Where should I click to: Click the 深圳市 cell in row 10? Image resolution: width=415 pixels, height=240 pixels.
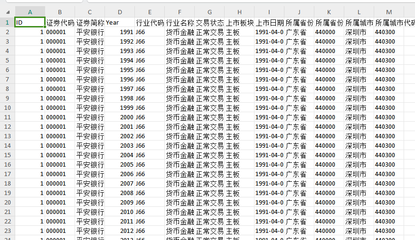359,108
